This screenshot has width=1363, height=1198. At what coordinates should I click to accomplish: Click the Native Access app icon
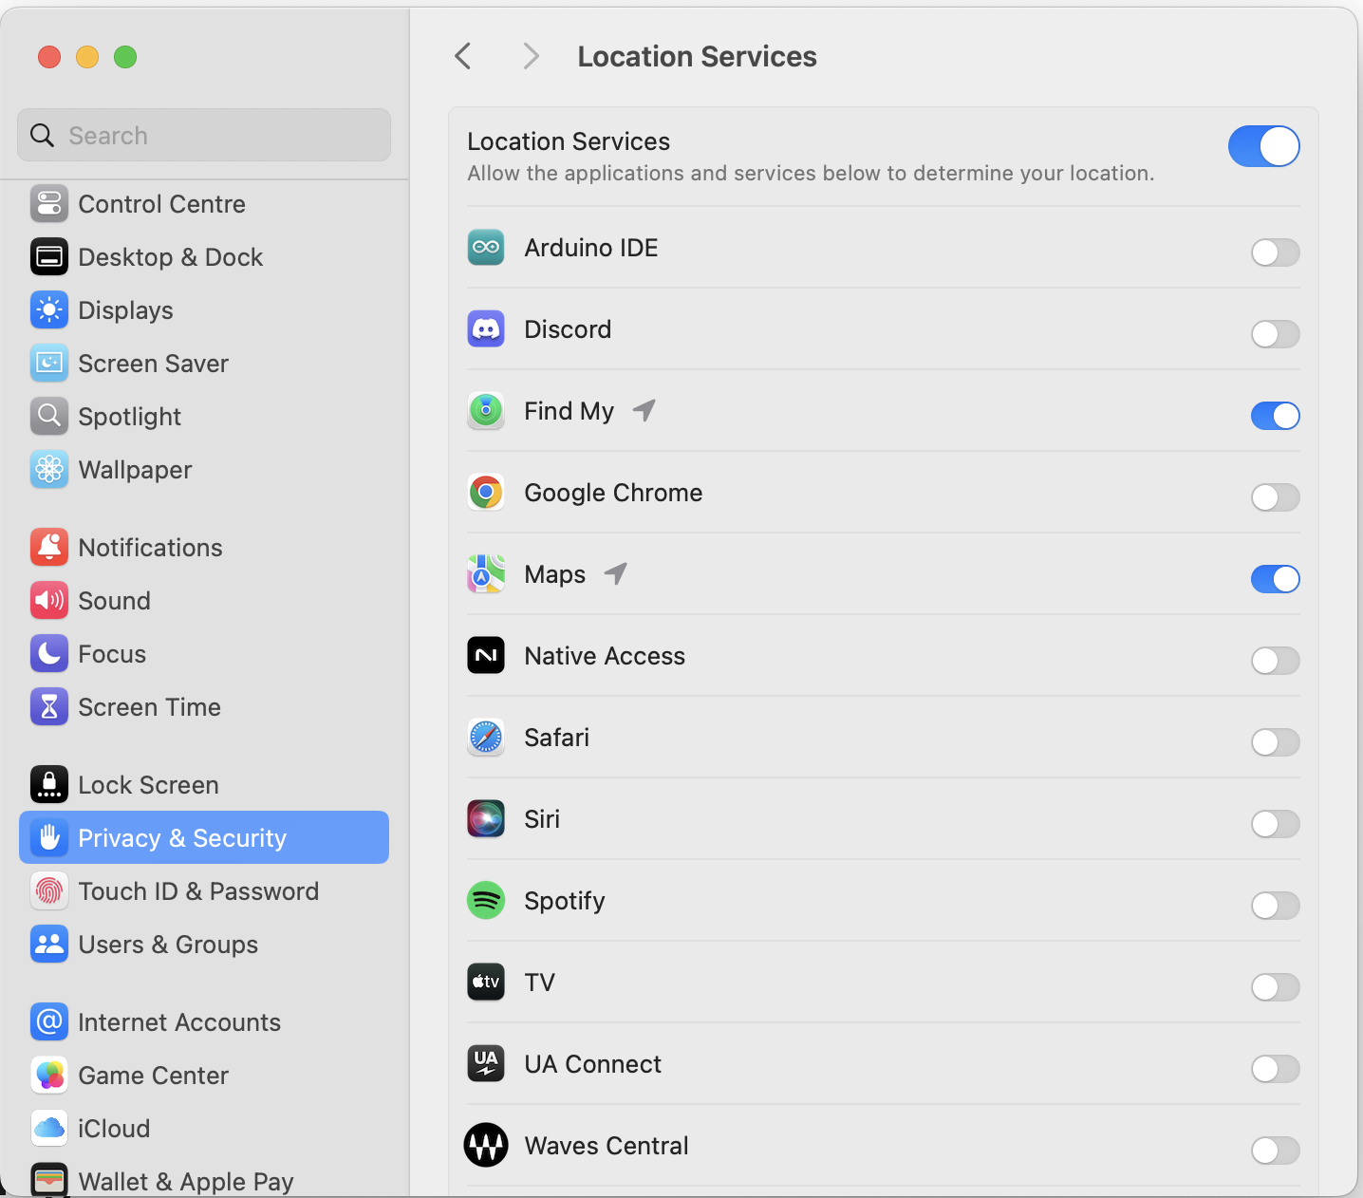486,656
